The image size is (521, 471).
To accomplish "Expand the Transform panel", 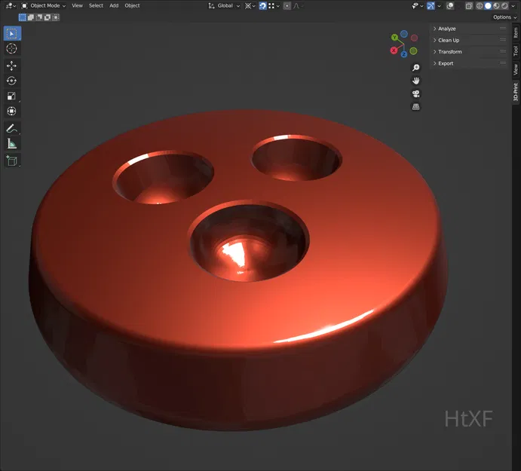I will [469, 52].
